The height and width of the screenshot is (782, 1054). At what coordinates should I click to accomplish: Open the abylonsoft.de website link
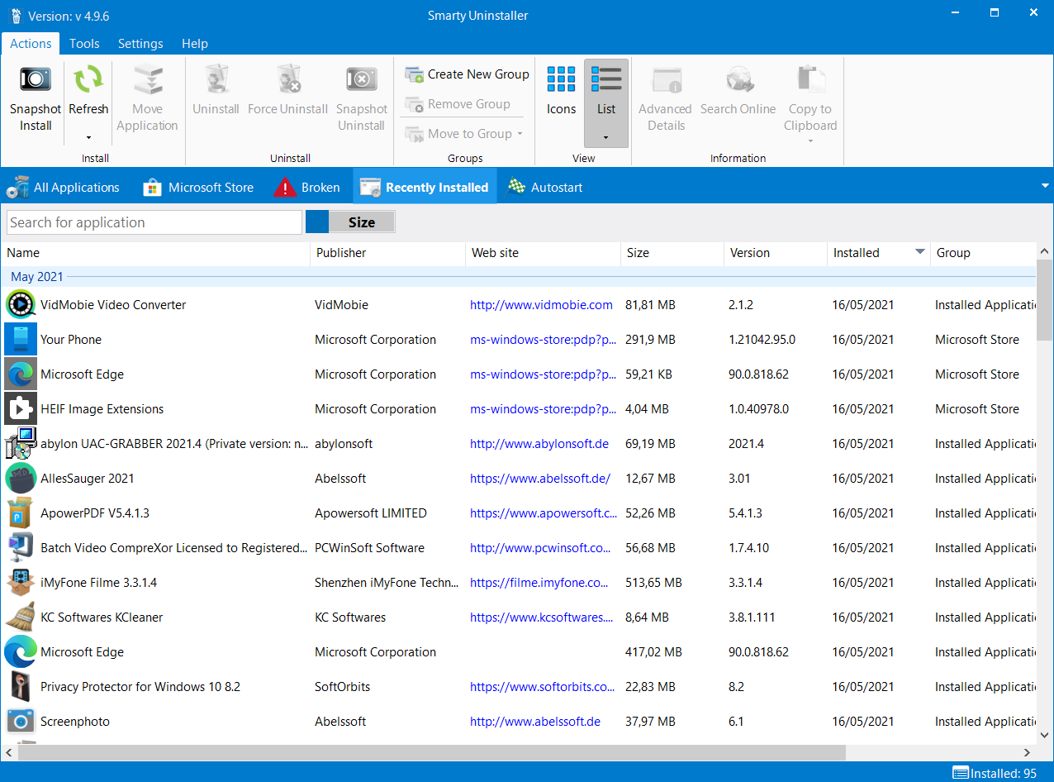click(x=539, y=444)
